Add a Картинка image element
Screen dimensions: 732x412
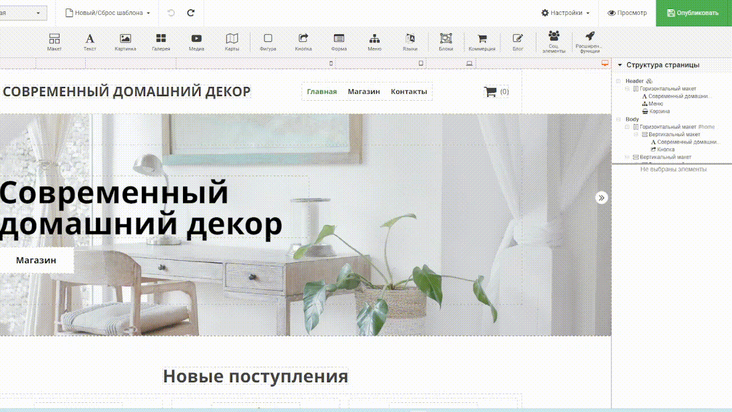125,42
